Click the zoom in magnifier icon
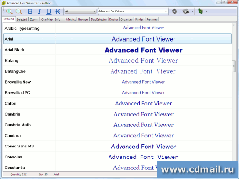The height and width of the screenshot is (179, 239). (9, 11)
